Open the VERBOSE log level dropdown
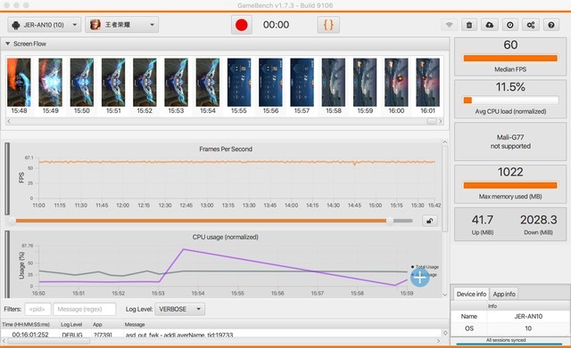The height and width of the screenshot is (348, 571). click(180, 309)
